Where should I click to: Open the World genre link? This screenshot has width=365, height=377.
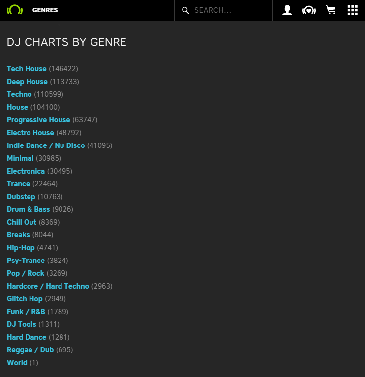coord(17,363)
